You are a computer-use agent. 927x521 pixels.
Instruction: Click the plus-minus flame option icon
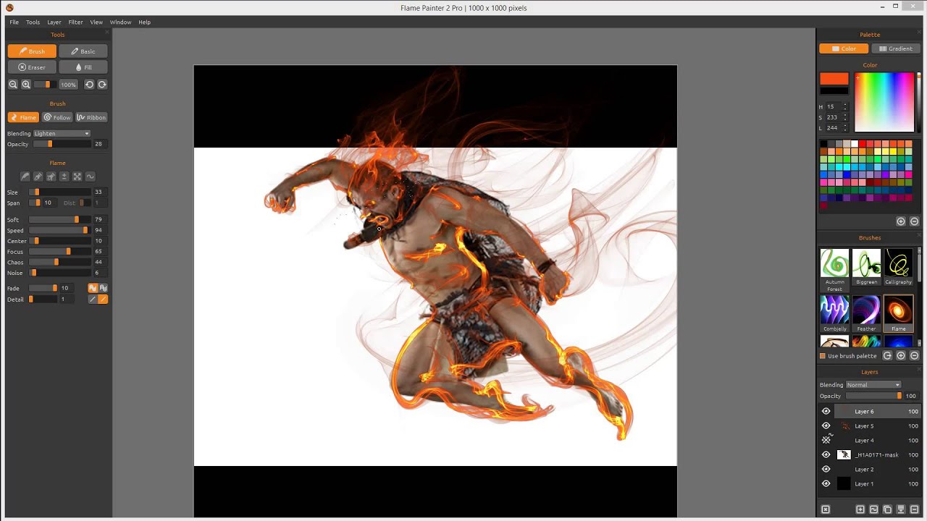click(x=64, y=177)
